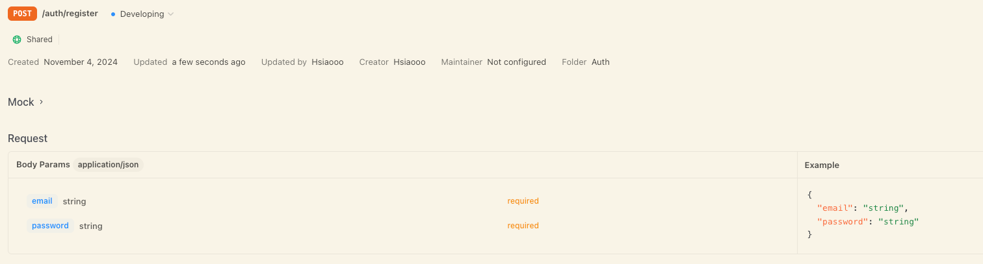
Task: Select the password parameter tag
Action: click(50, 226)
